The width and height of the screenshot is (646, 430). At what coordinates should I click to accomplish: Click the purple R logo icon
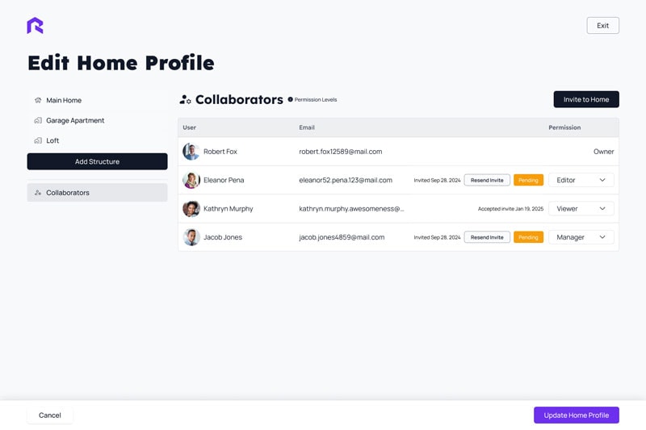pos(35,26)
